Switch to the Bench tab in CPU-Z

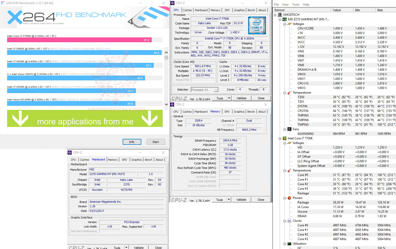pos(251,10)
